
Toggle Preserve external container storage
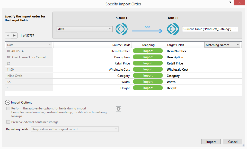tap(8, 122)
